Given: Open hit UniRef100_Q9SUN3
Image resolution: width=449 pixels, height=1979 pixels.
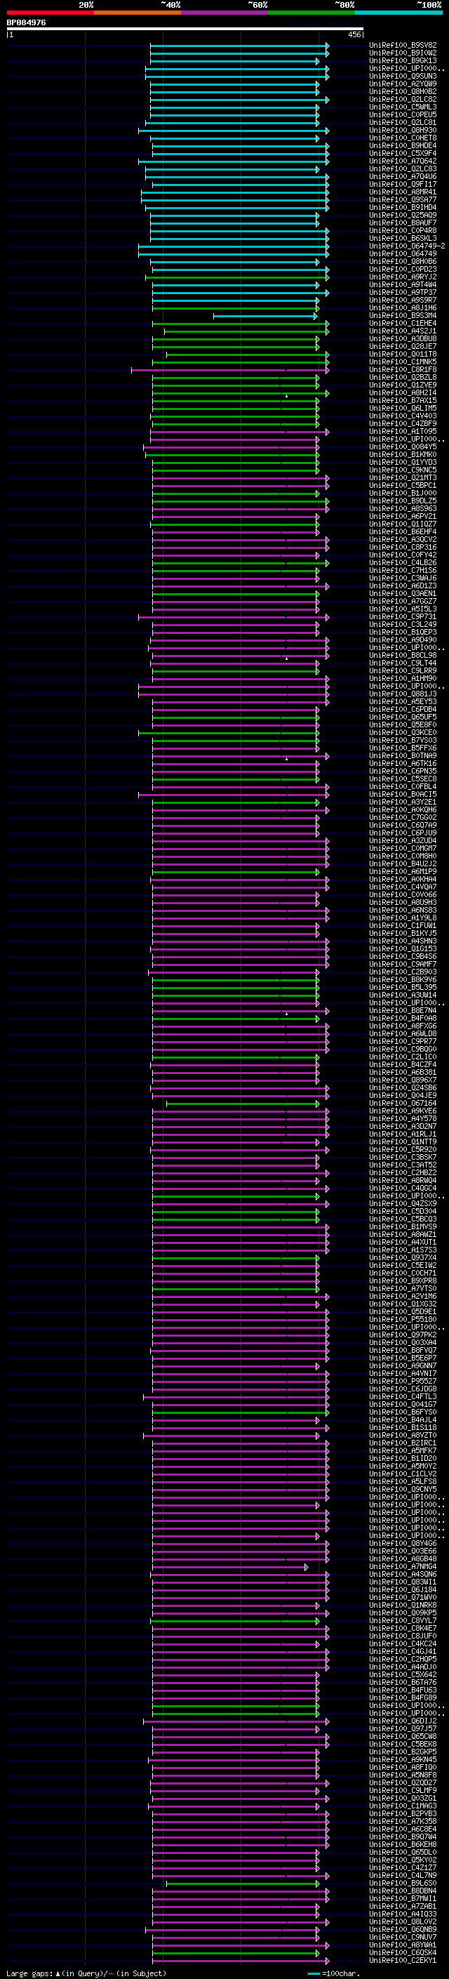Looking at the screenshot, I should [x=403, y=76].
